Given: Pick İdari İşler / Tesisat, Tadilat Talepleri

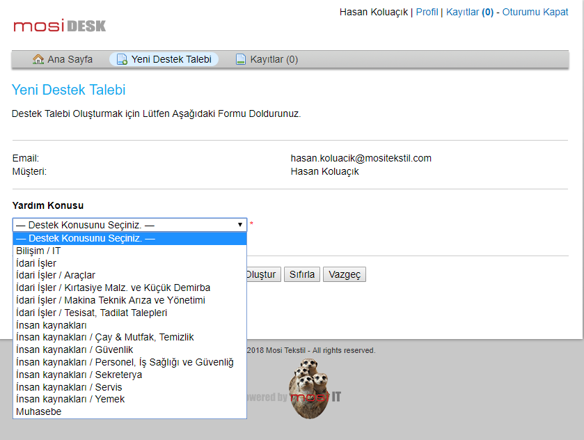Looking at the screenshot, I should (129, 313).
